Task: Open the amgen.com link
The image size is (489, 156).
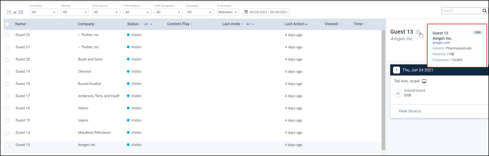Action: [x=441, y=43]
